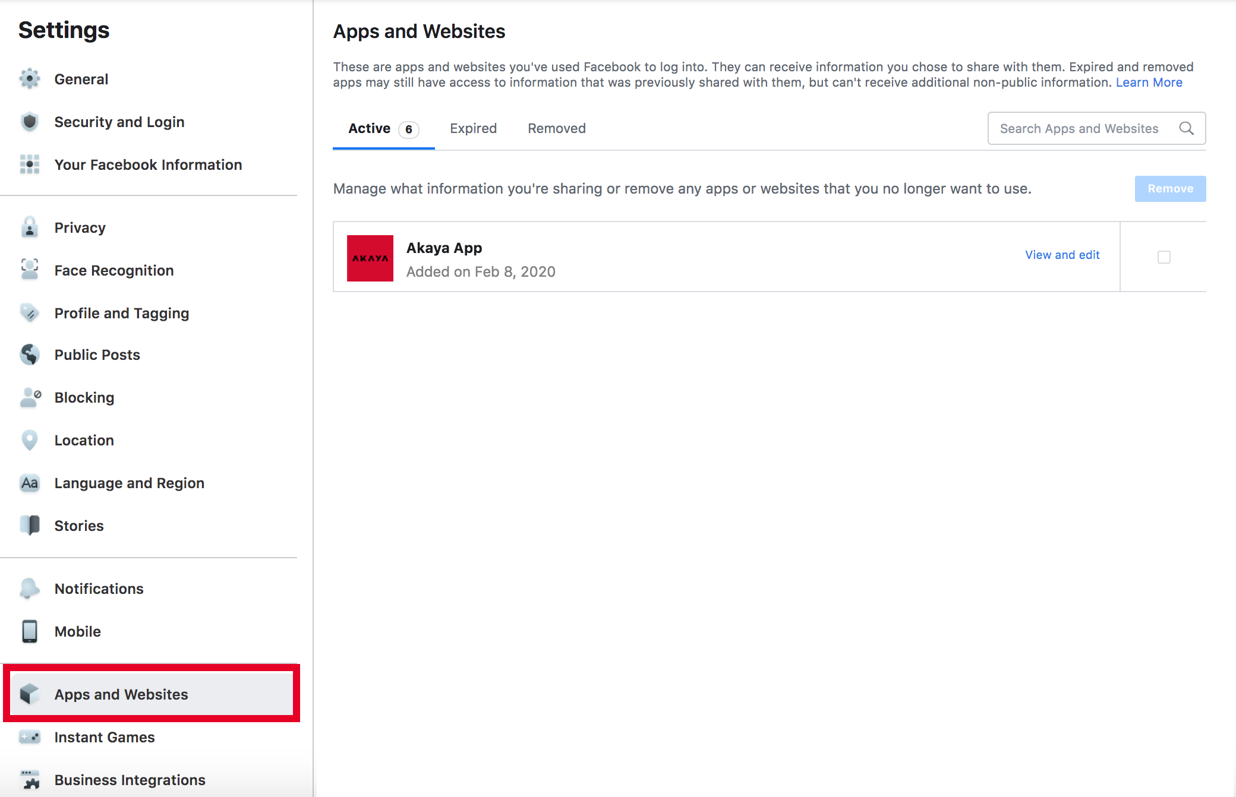Switch to the Removed tab

pos(556,128)
